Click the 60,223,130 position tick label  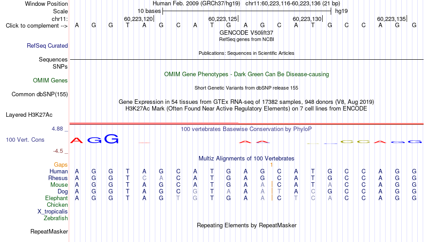pos(307,19)
